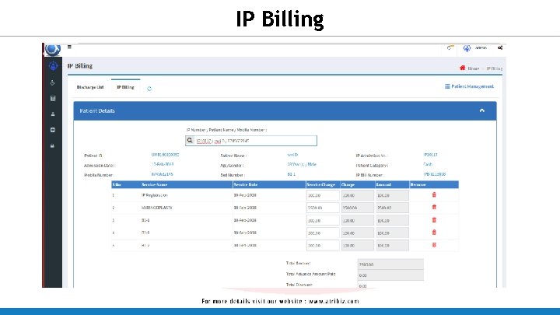Viewport: 560px width, 315px height.
Task: Open the sidebar icon above the lock
Action: [x=53, y=130]
